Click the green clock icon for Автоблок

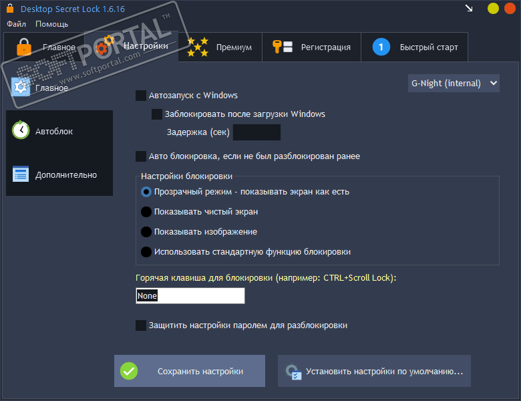click(x=21, y=130)
